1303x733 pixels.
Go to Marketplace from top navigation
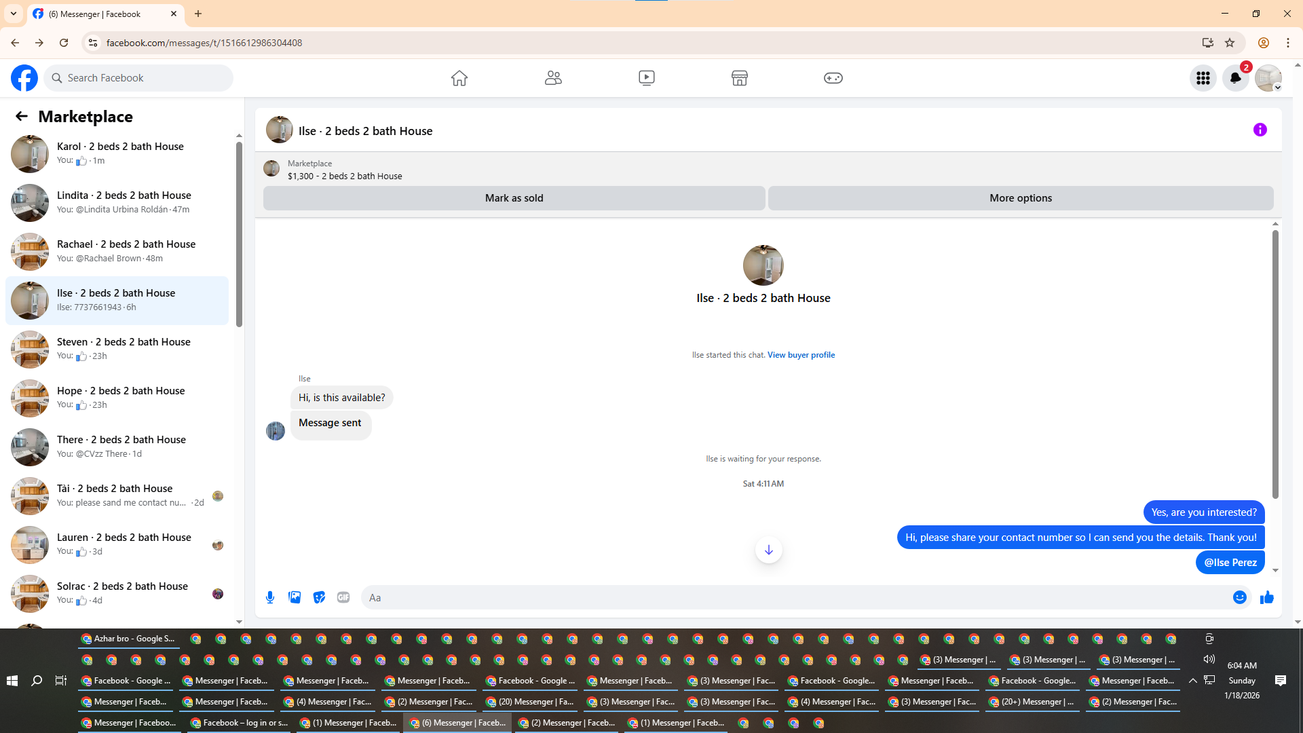tap(739, 78)
